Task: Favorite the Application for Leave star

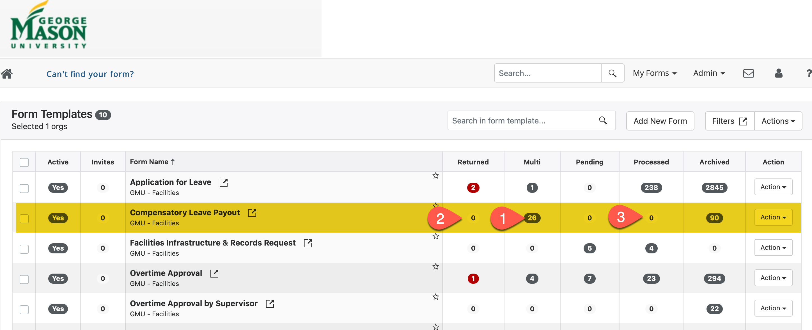Action: click(x=435, y=176)
